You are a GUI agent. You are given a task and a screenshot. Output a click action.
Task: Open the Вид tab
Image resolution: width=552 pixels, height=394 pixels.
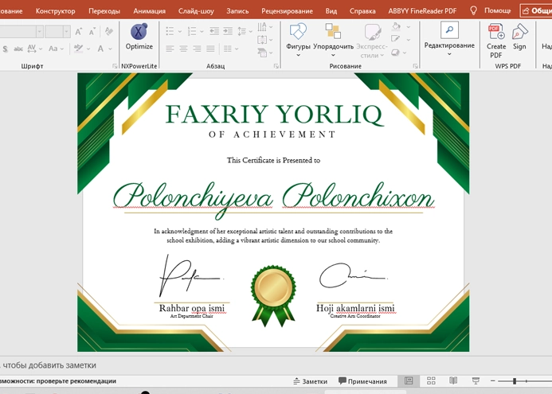331,11
